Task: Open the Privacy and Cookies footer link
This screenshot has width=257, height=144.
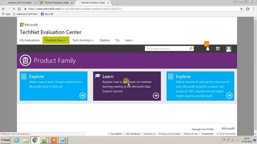Action: click(x=169, y=134)
